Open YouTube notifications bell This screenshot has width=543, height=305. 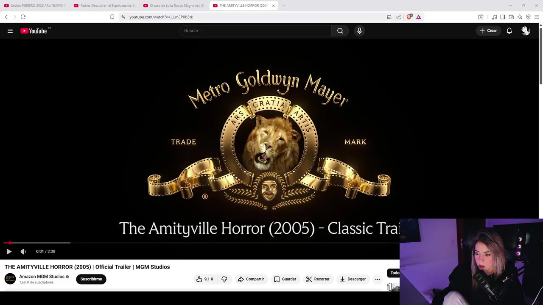(509, 30)
